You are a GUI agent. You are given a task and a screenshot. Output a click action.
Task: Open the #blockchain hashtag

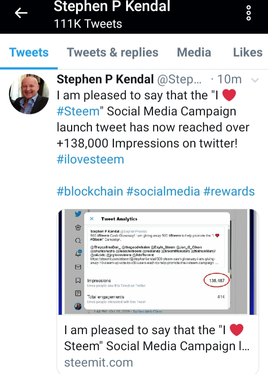pyautogui.click(x=90, y=191)
